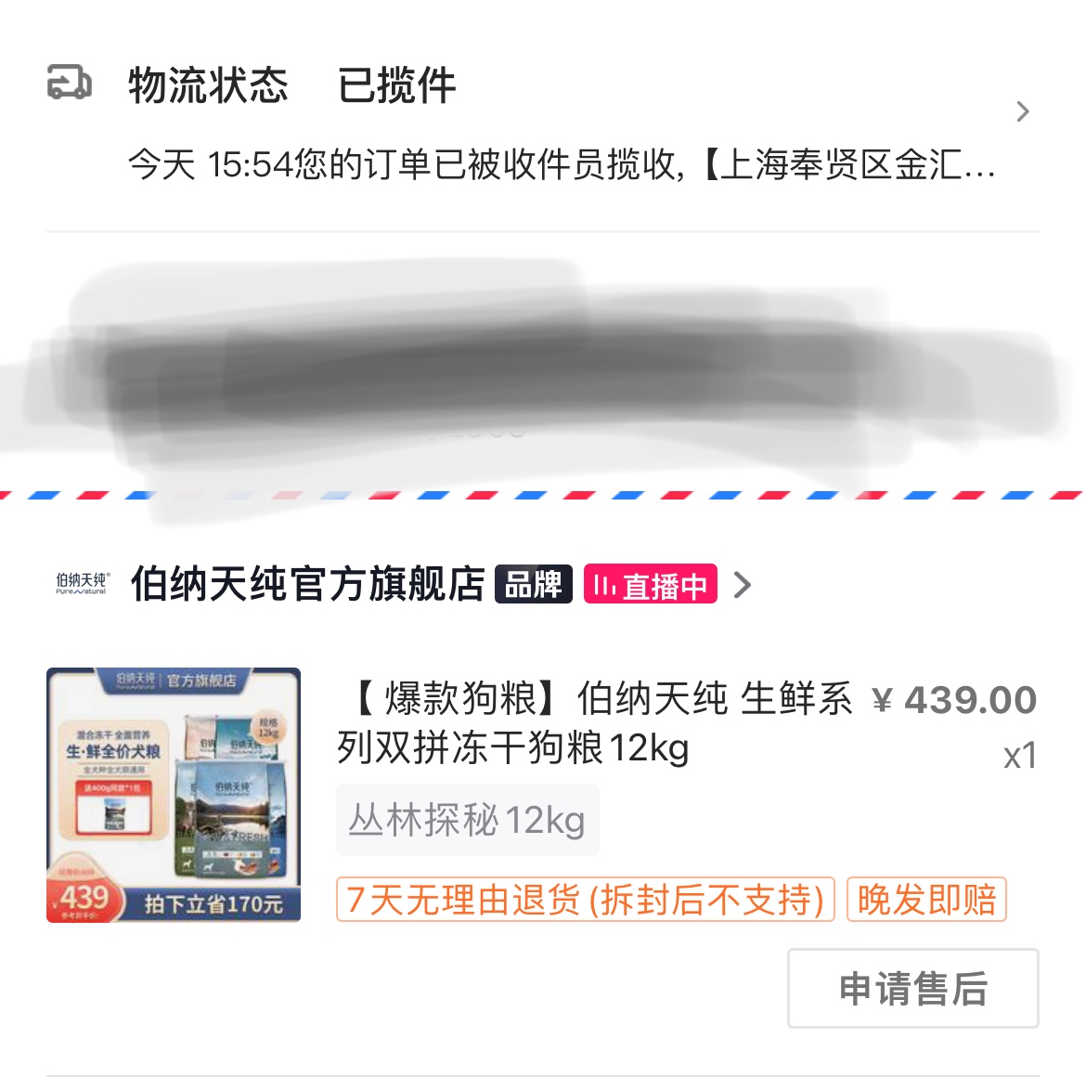Join the 直播中 live stream badge
The image size is (1086, 1090).
(x=651, y=584)
